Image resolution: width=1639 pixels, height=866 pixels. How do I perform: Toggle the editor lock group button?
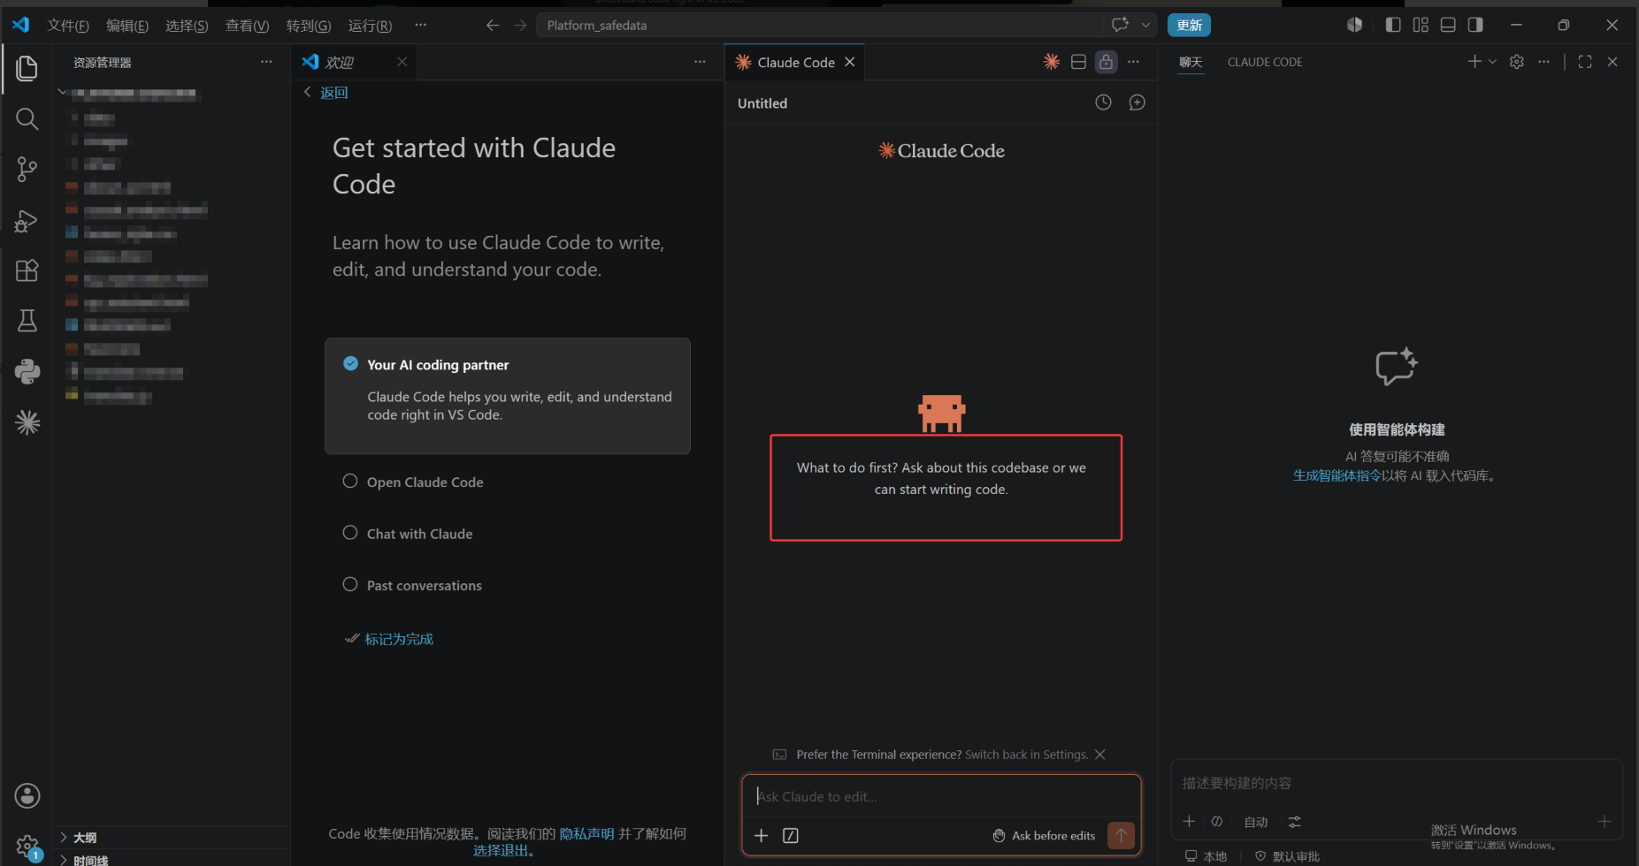(1106, 62)
